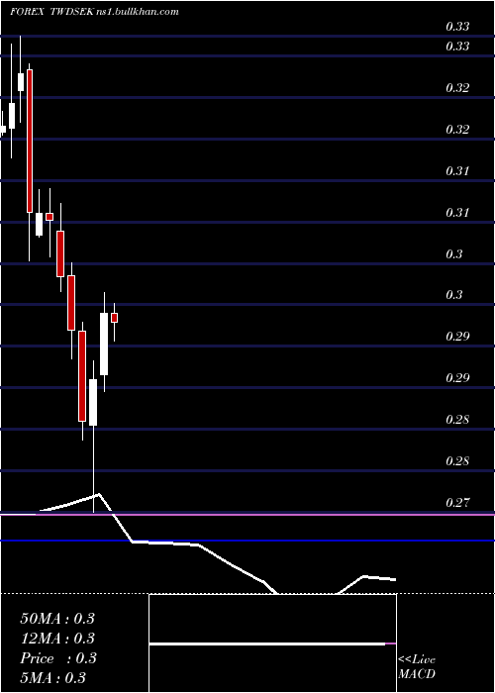
Task: Click the Price : 0.3 value
Action: [58, 658]
